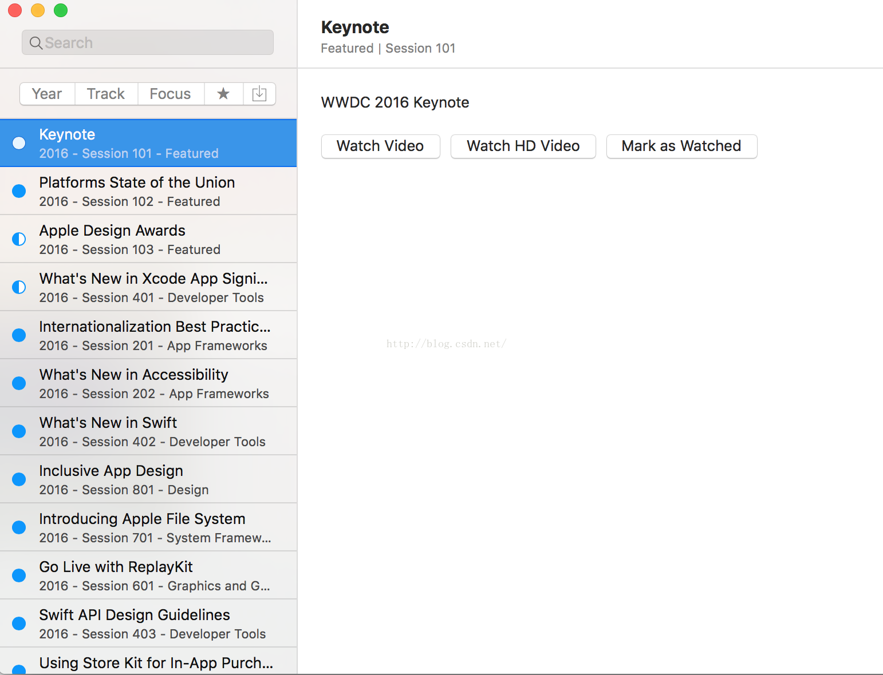Viewport: 883px width, 675px height.
Task: Select What's New in Accessibility session
Action: [148, 383]
